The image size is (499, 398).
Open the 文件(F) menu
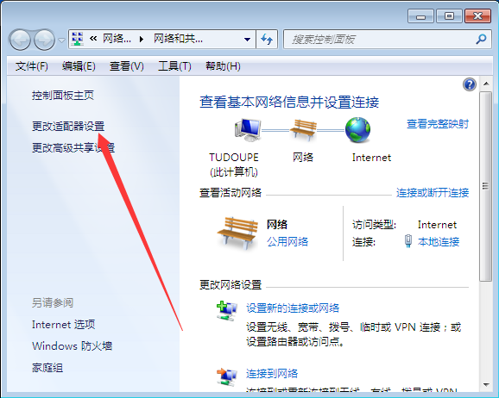click(31, 66)
